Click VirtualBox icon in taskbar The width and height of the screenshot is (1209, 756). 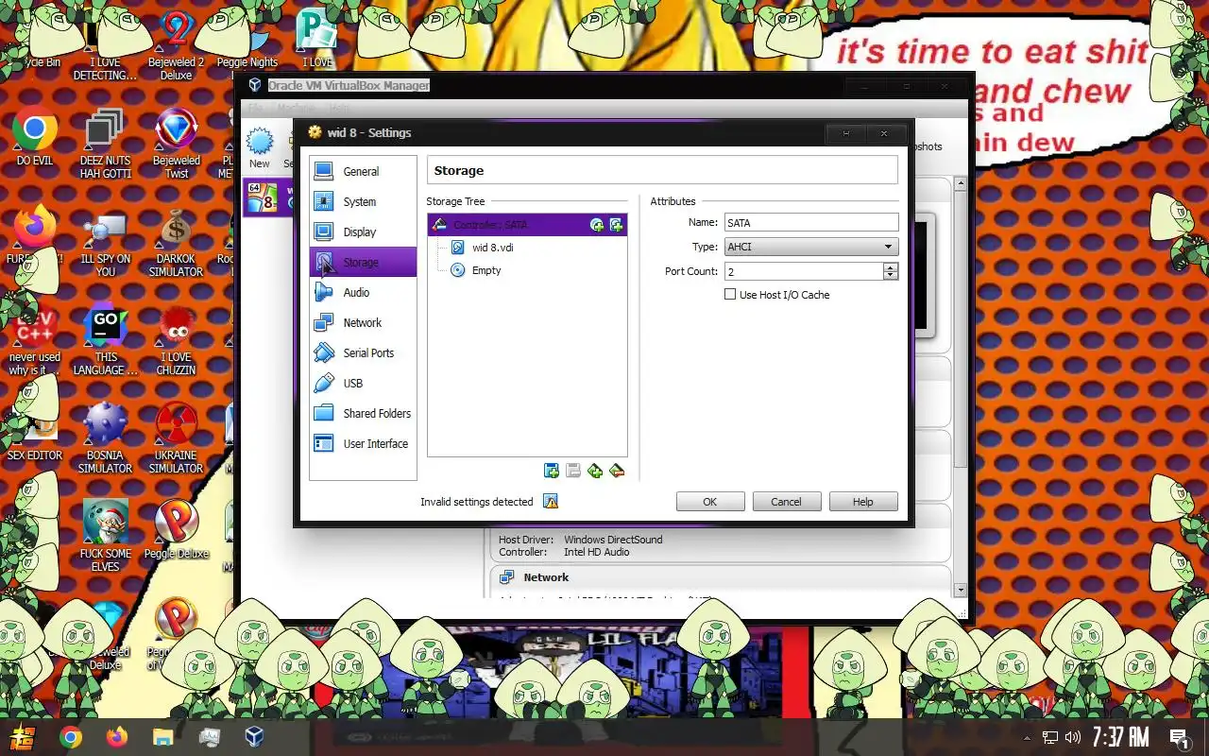[x=254, y=736]
